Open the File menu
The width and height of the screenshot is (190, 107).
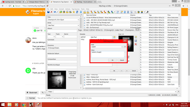48,9
